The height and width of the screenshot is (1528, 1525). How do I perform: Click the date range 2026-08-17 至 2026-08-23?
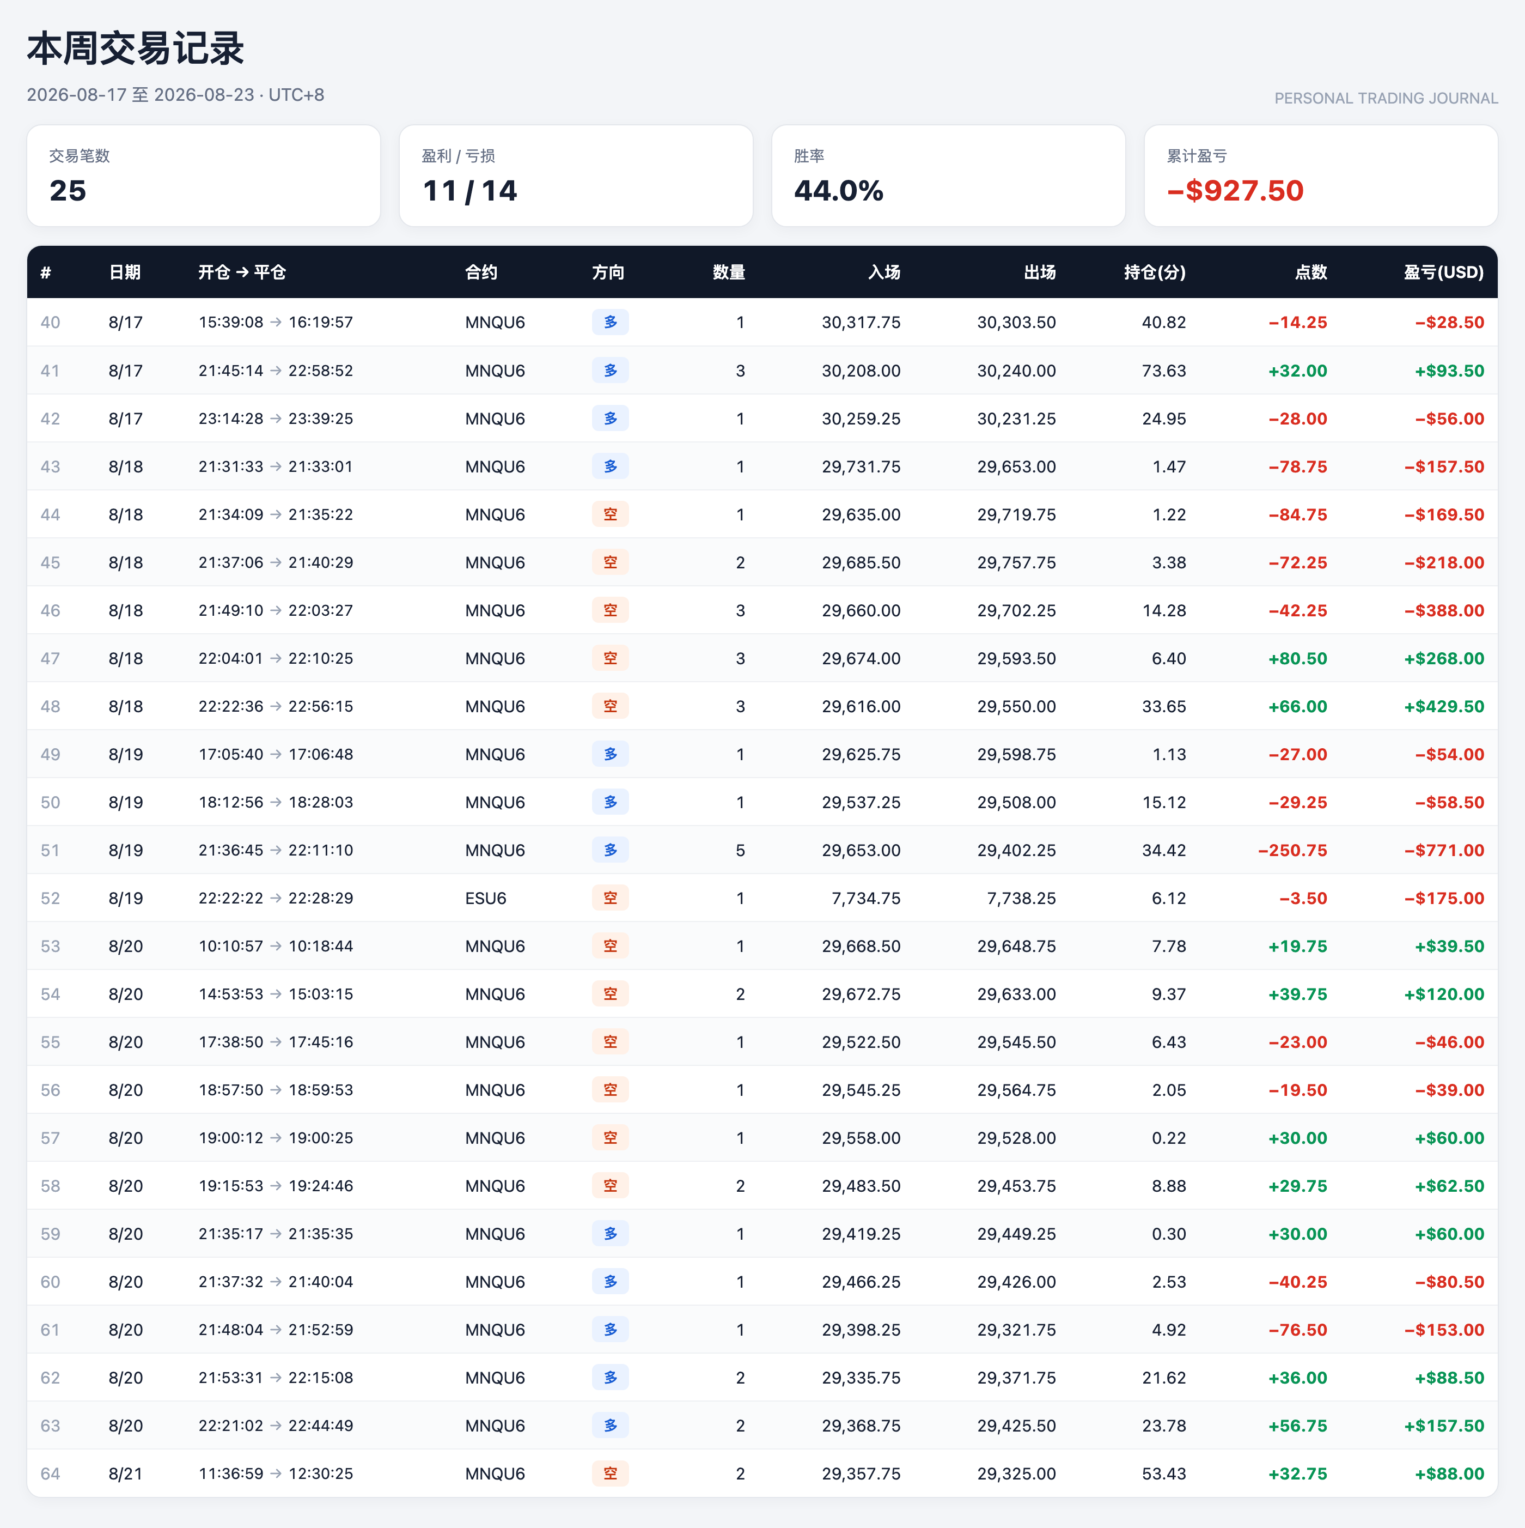click(141, 95)
